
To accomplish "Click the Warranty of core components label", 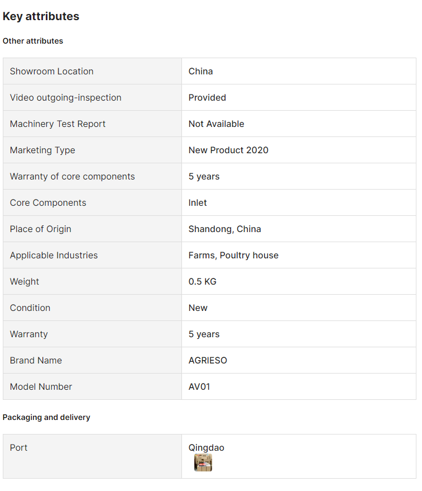I will (x=73, y=177).
